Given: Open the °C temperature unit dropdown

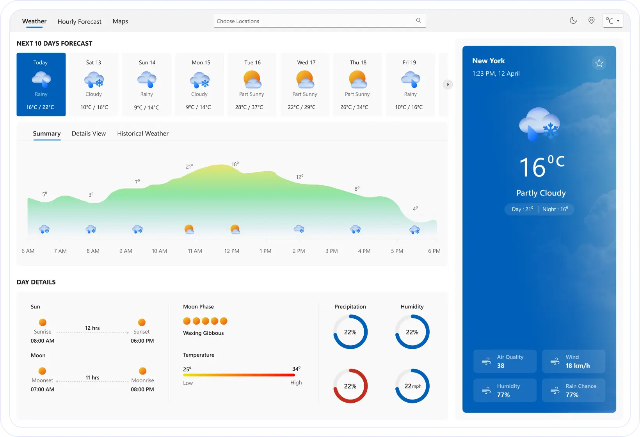Looking at the screenshot, I should coord(612,21).
